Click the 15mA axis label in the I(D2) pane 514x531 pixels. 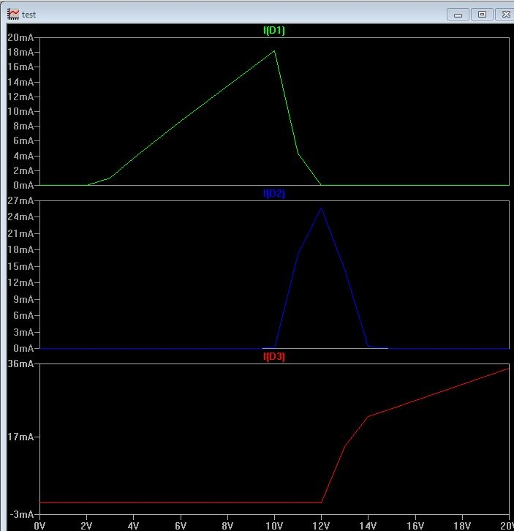click(20, 266)
